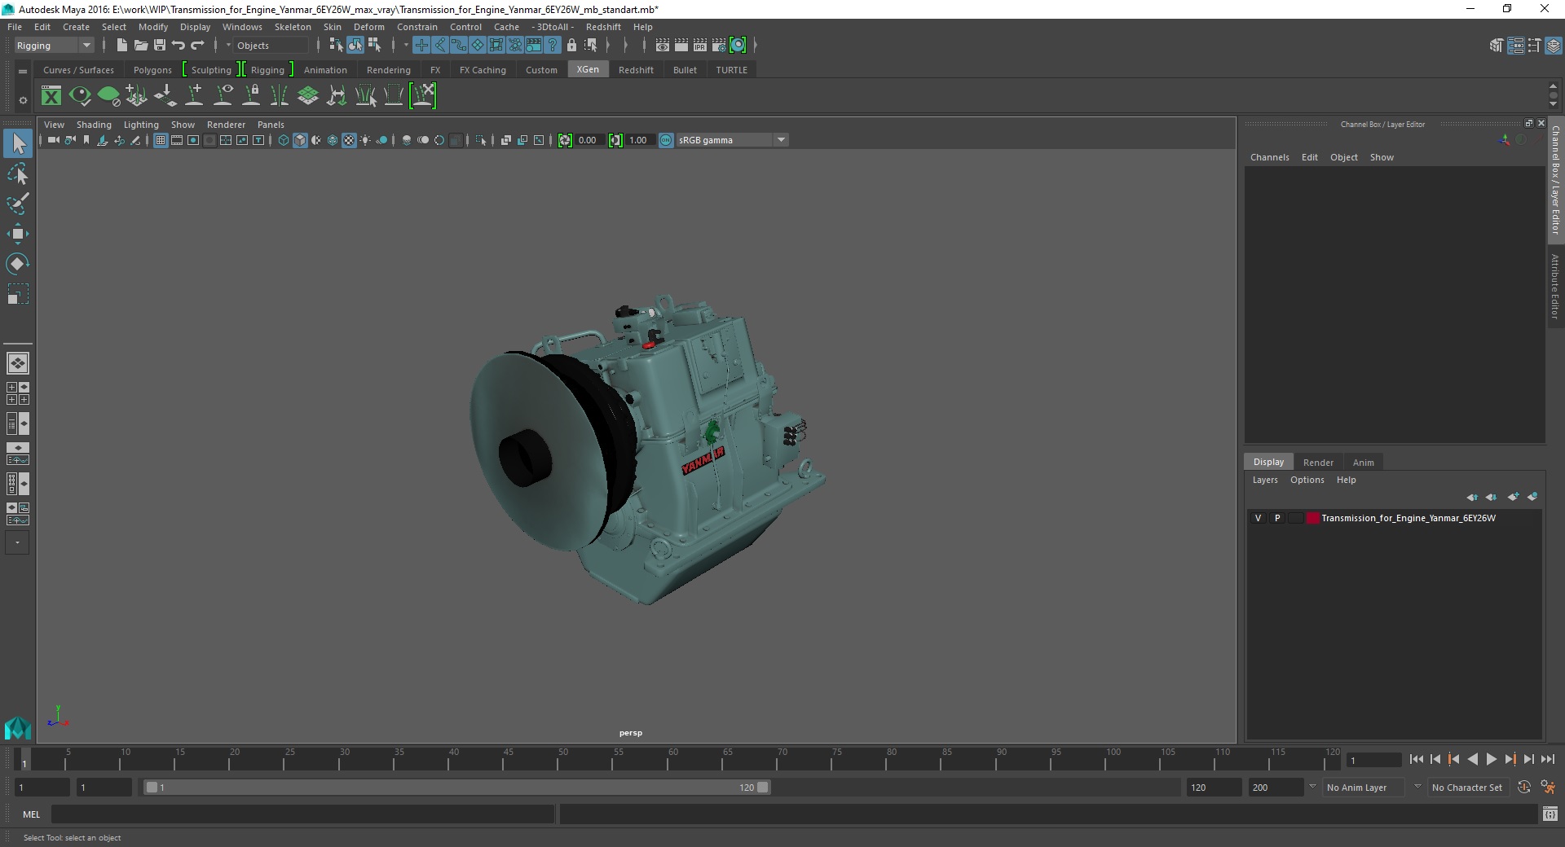The height and width of the screenshot is (847, 1565).
Task: Select Transmission_for_Engine_Yanmar_6EY26W layer
Action: pos(1408,518)
